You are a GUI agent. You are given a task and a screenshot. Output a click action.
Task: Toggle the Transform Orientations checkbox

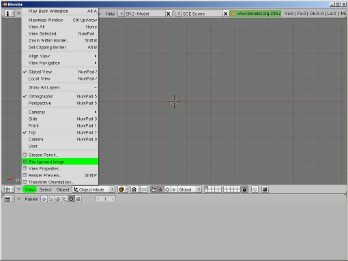25,182
